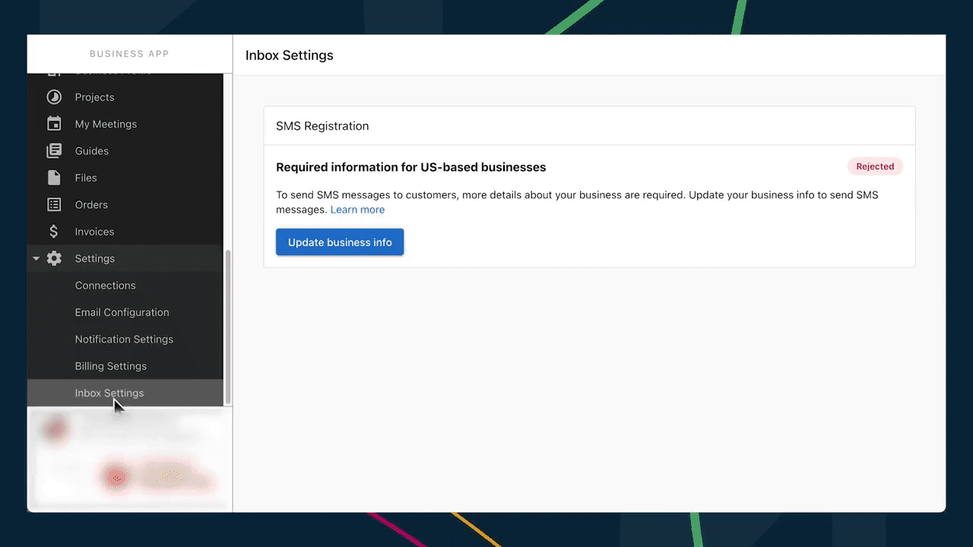Open Email Configuration
This screenshot has height=547, width=973.
(122, 312)
